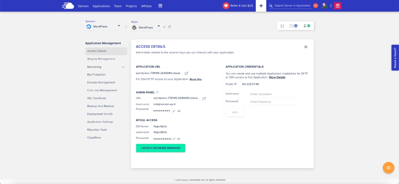This screenshot has height=184, width=399.
Task: Open the Apps WordPress dropdown
Action: [x=159, y=26]
